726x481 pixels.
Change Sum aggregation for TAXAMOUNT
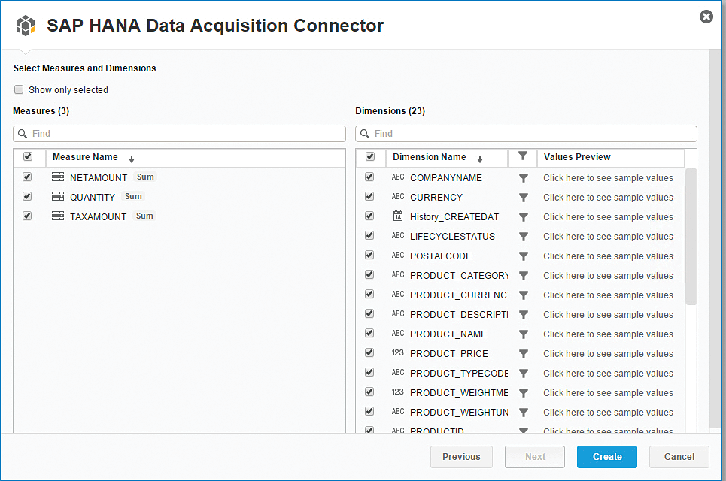pyautogui.click(x=144, y=216)
